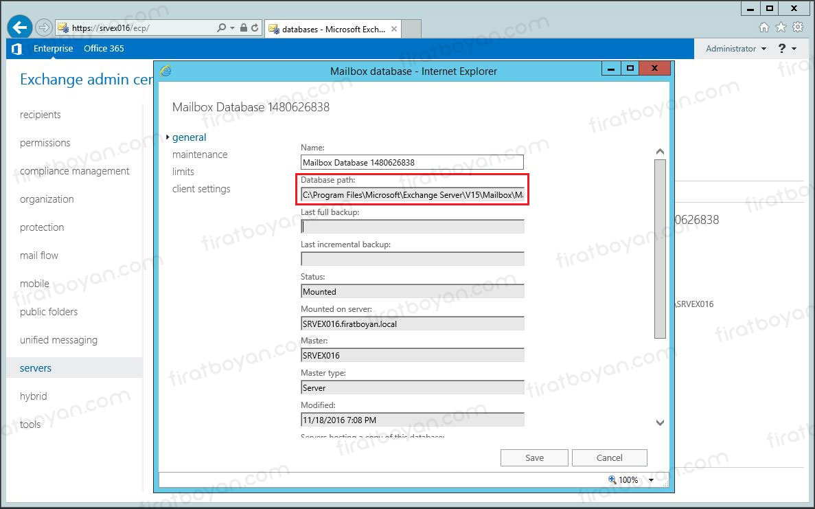Expand the help menu dropdown arrow

click(x=794, y=48)
